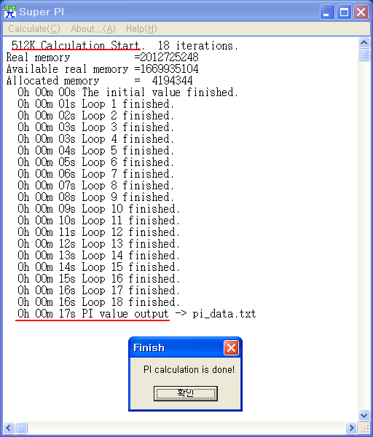Close the Super PI window
Screen dimensions: 373x437
coord(361,12)
